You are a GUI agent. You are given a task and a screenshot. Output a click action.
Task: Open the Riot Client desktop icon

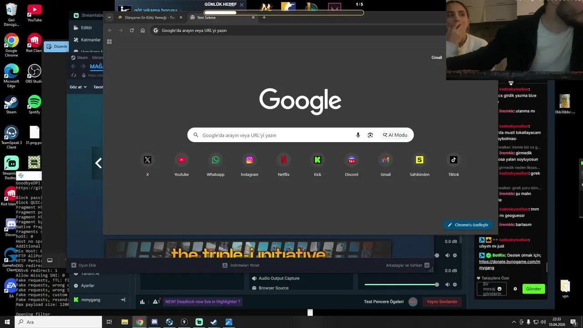(34, 43)
